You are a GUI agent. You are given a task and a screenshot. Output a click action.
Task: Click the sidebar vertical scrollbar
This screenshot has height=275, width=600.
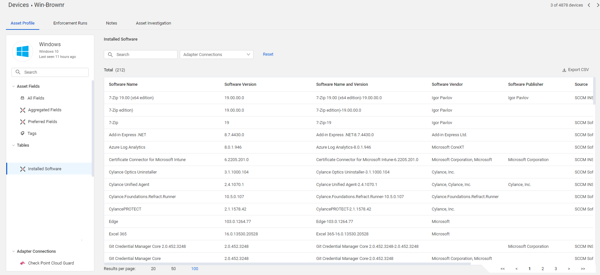pos(93,128)
